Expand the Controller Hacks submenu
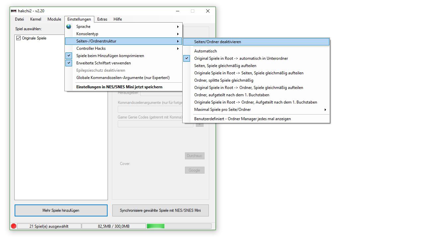 [x=124, y=48]
